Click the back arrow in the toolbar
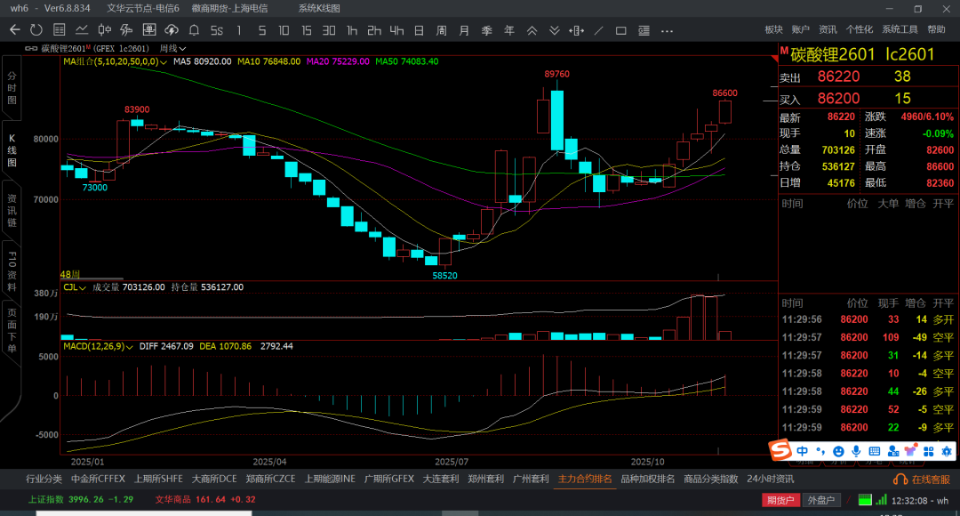The width and height of the screenshot is (960, 516). click(x=15, y=29)
